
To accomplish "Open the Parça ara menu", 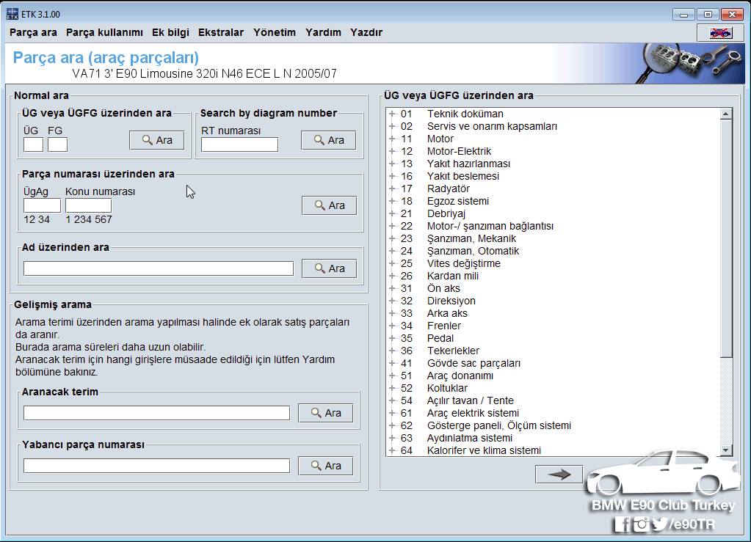I will click(x=33, y=32).
